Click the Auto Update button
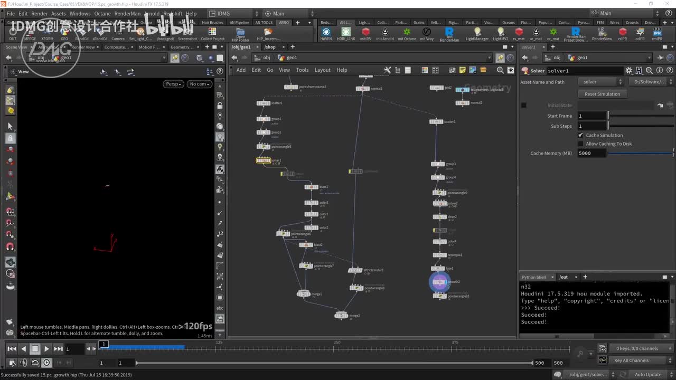This screenshot has width=676, height=380. coord(647,374)
